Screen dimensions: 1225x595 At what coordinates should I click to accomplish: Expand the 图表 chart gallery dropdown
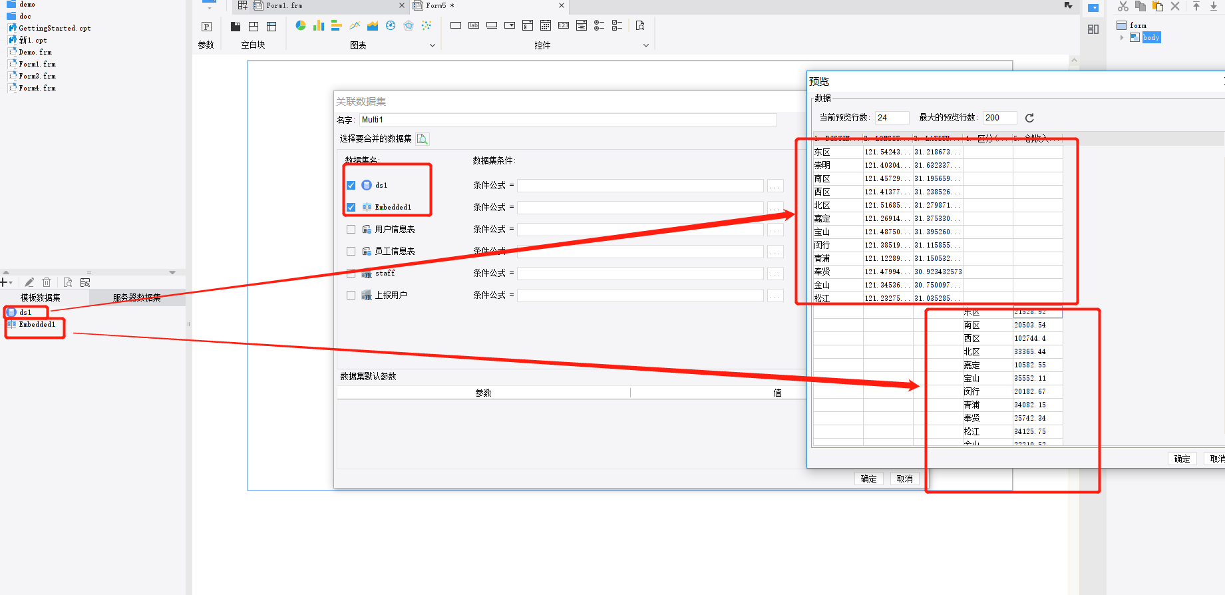point(433,45)
